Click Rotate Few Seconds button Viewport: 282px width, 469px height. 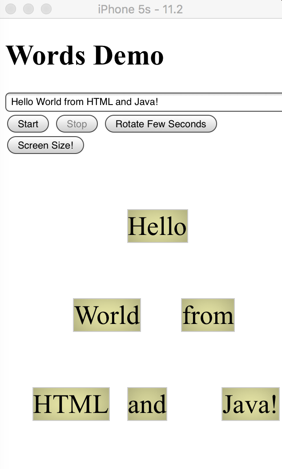pos(161,124)
